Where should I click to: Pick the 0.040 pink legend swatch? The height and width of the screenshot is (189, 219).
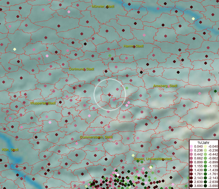(191, 146)
